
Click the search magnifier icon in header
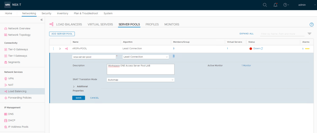click(x=265, y=5)
